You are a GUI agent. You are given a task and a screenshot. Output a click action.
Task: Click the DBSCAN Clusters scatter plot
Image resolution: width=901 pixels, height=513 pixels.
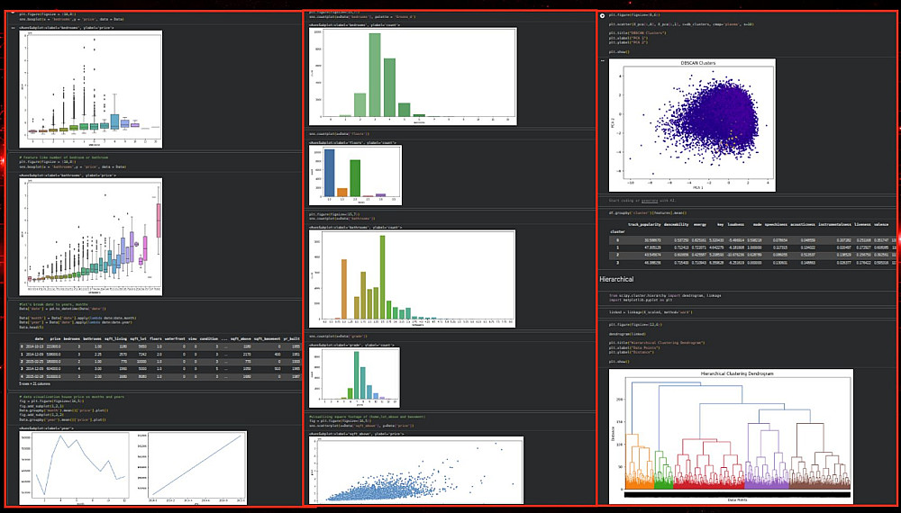pyautogui.click(x=692, y=125)
